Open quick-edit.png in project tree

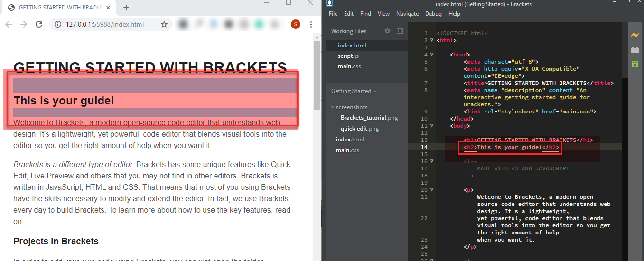(360, 129)
